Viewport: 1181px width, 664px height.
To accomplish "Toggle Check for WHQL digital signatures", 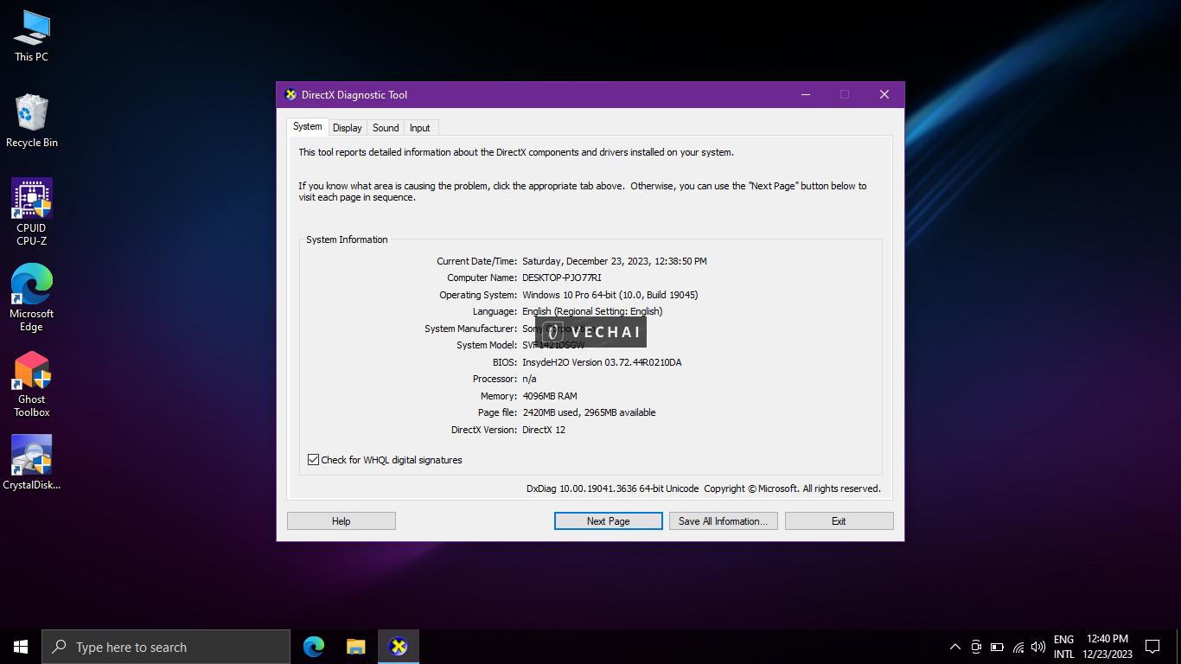I will [x=314, y=460].
